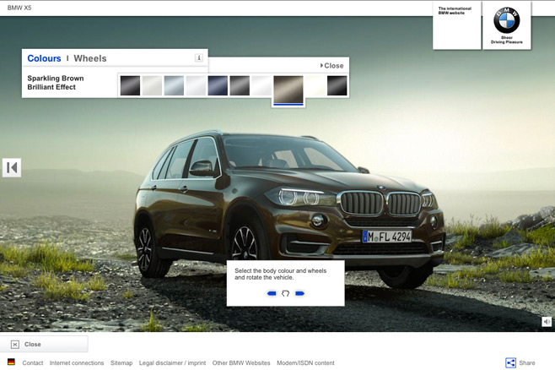The height and width of the screenshot is (370, 555).
Task: Select the third light blue-silver swatch
Action: click(174, 85)
